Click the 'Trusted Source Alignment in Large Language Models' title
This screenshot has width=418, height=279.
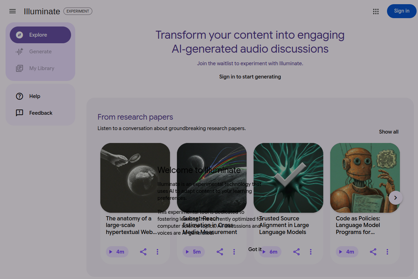284,225
